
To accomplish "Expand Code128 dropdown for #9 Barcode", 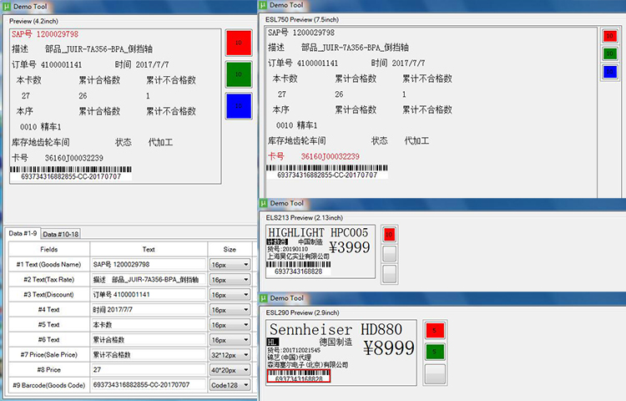I will pyautogui.click(x=230, y=383).
